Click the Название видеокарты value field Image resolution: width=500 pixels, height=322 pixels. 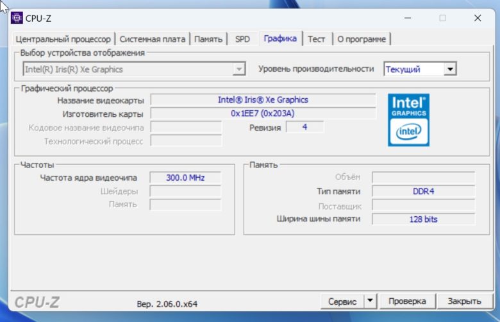click(x=263, y=100)
